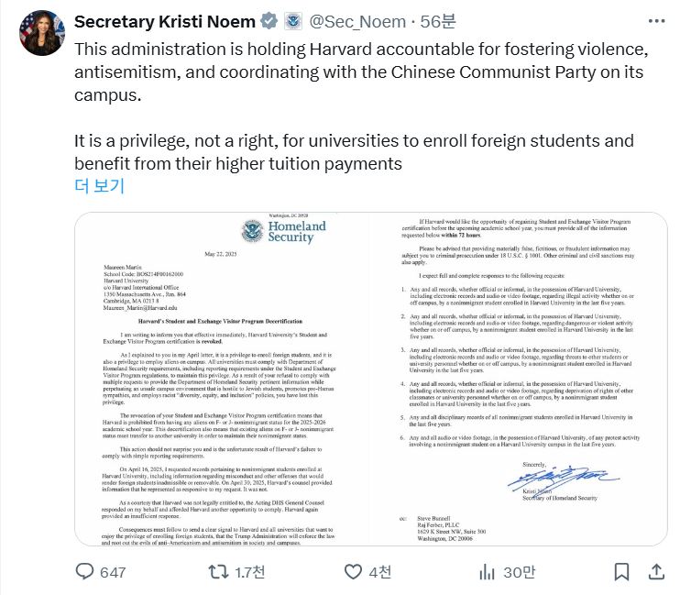Click the display name Secretary Kristi Noem

pos(164,22)
